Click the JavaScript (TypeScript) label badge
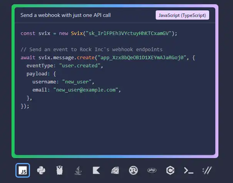The width and height of the screenshot is (233, 183). pos(182,15)
